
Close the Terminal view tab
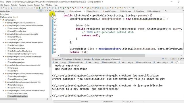point(121,59)
